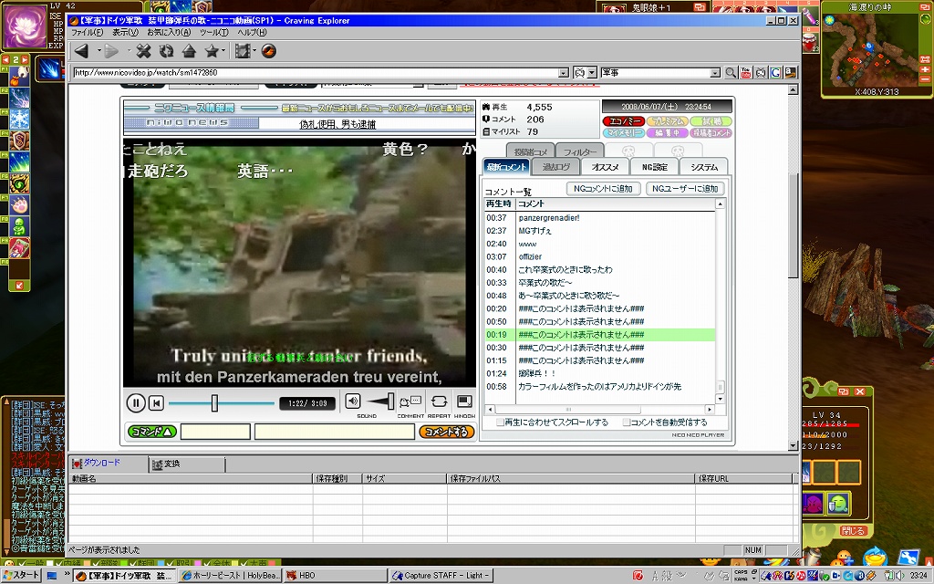Switch to the システム tab
Image resolution: width=934 pixels, height=584 pixels.
coord(705,168)
